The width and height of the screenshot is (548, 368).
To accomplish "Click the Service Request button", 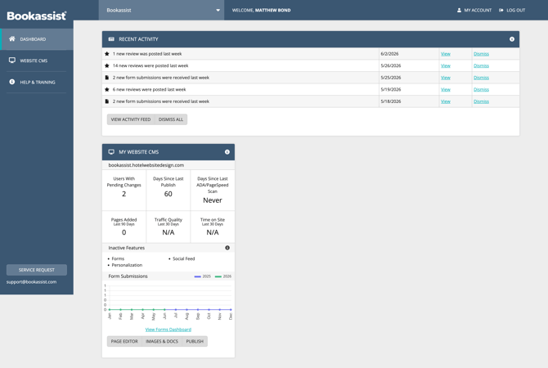I will (x=37, y=270).
